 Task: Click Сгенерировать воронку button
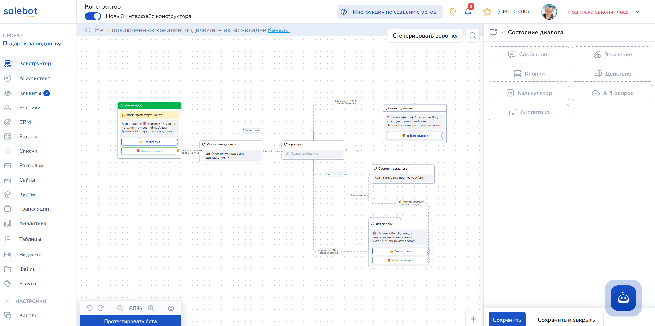425,36
